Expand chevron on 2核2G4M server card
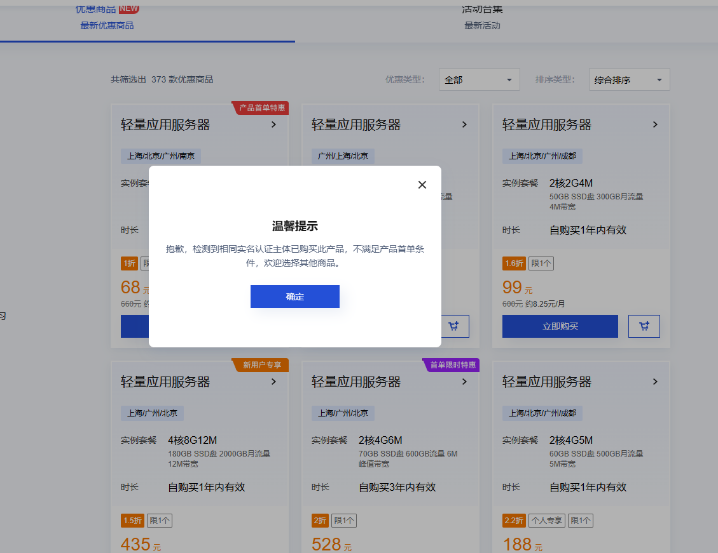The image size is (718, 553). tap(655, 124)
